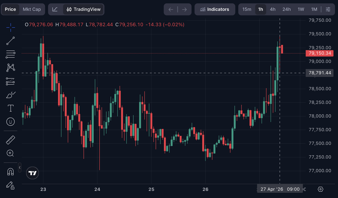Open price scale settings hexagon icon
Screen dimensions: 338x198
[x=321, y=189]
